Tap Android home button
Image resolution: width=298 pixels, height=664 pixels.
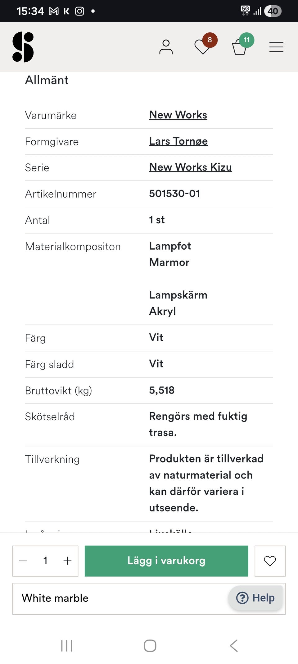point(150,646)
